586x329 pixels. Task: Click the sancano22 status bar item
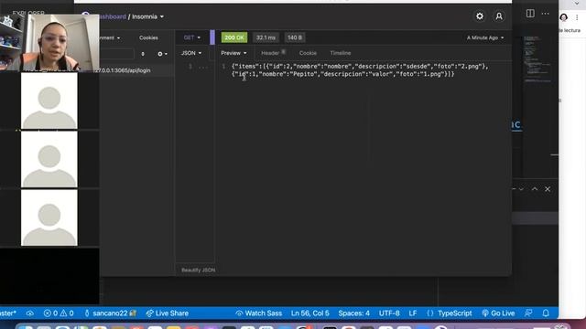110,313
